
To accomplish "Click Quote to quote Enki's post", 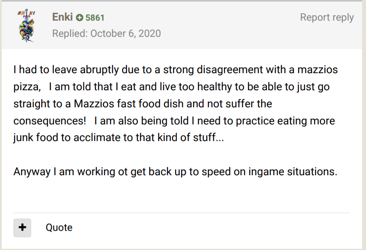I will pyautogui.click(x=59, y=227).
